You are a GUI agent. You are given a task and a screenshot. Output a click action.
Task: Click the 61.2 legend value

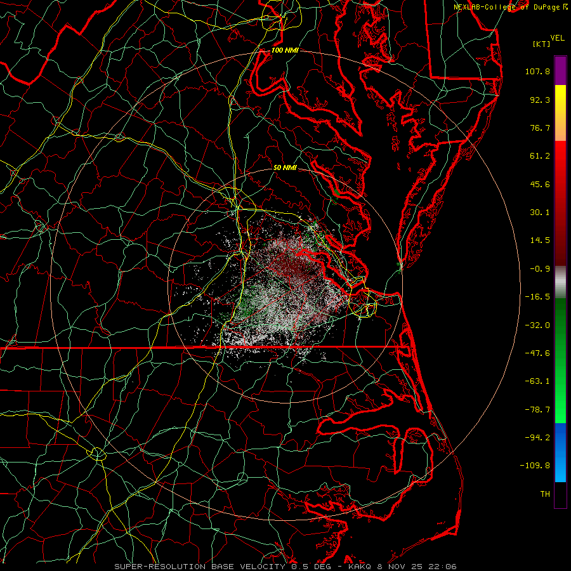[x=540, y=156]
